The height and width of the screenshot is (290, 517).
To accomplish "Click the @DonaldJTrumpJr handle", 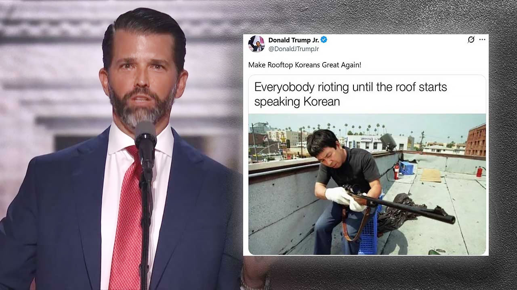I will [x=294, y=49].
